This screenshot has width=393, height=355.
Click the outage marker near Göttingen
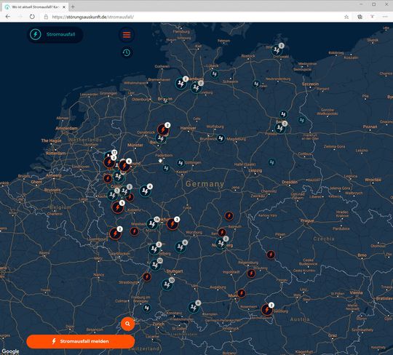click(x=180, y=163)
